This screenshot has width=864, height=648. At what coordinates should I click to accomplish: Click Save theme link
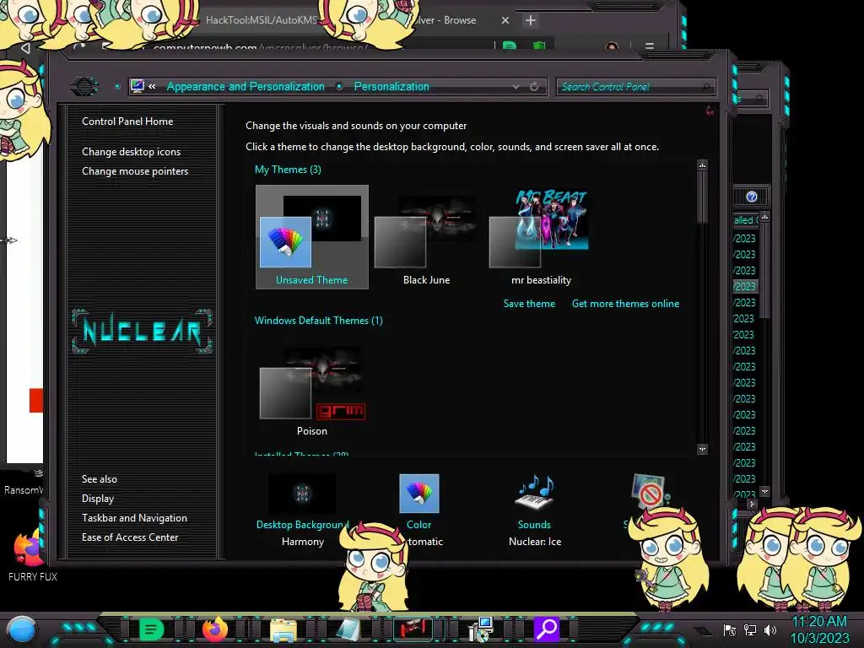click(x=529, y=304)
